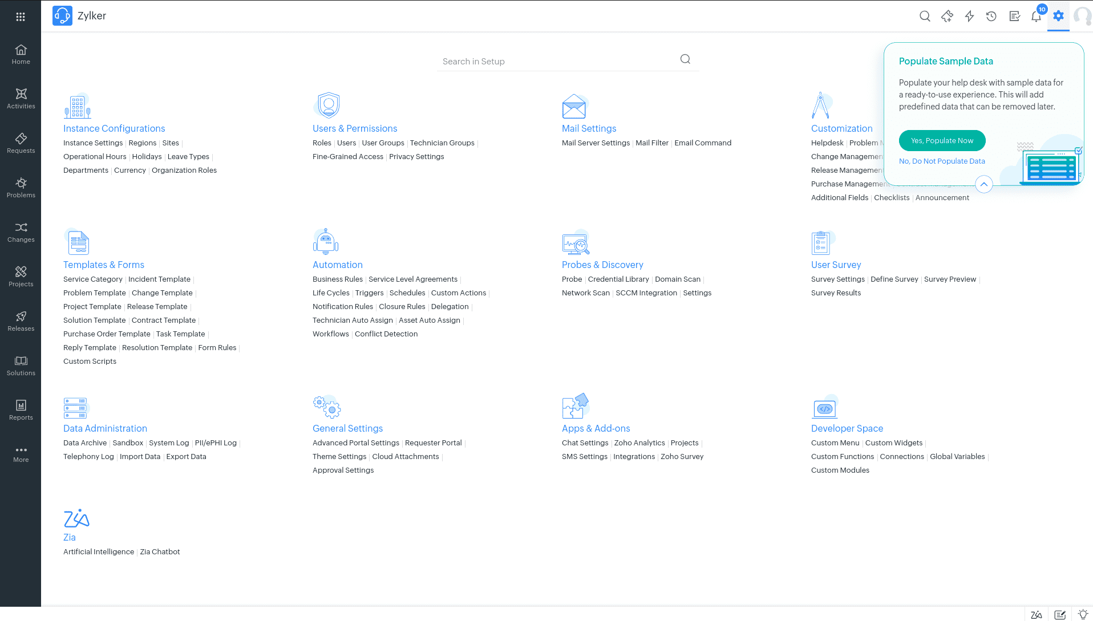Open Mail Server Settings link
Image resolution: width=1093 pixels, height=621 pixels.
coord(596,143)
